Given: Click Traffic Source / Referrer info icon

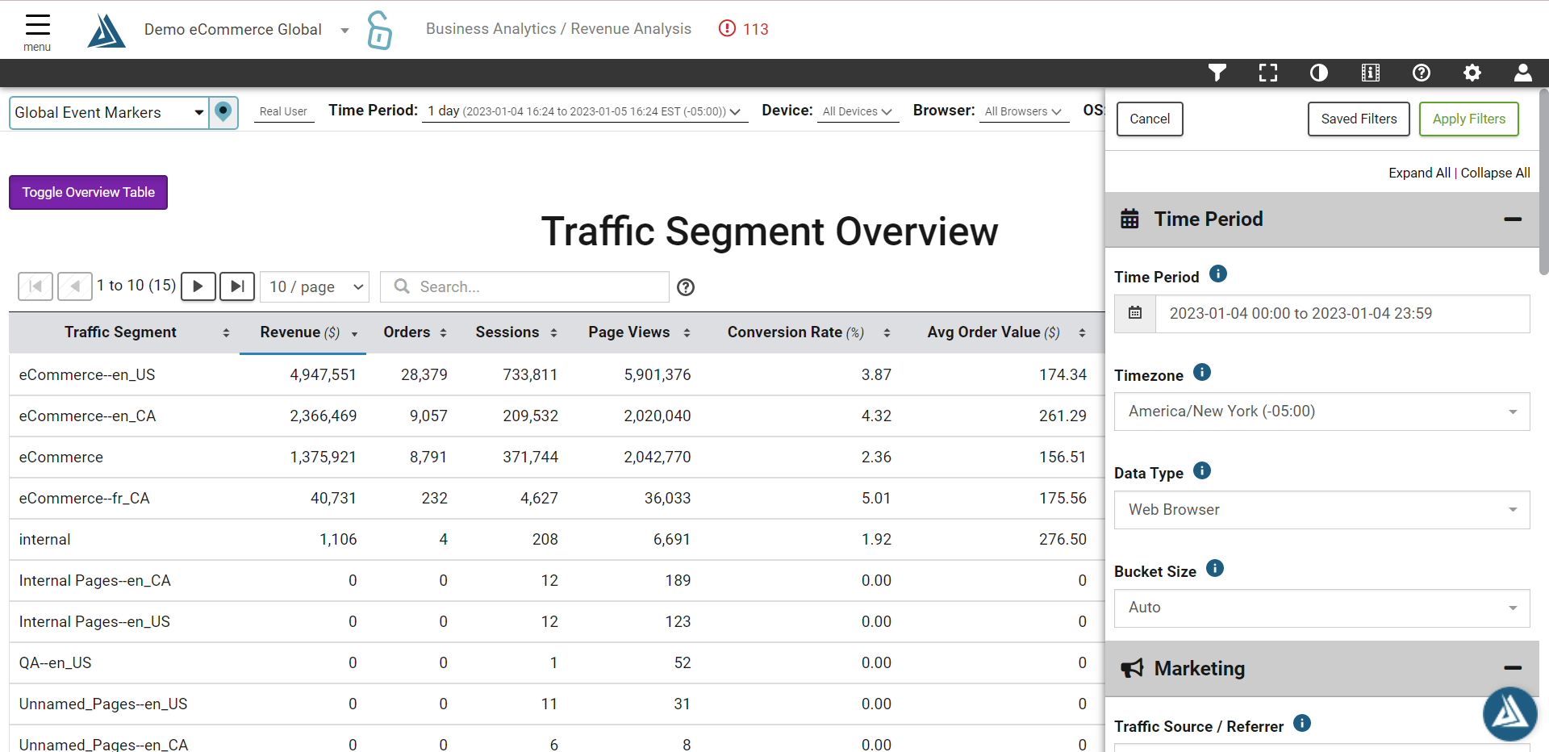Looking at the screenshot, I should click(1302, 723).
